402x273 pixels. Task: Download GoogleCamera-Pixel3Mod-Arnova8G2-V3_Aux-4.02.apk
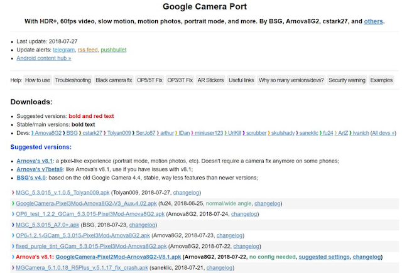86,203
